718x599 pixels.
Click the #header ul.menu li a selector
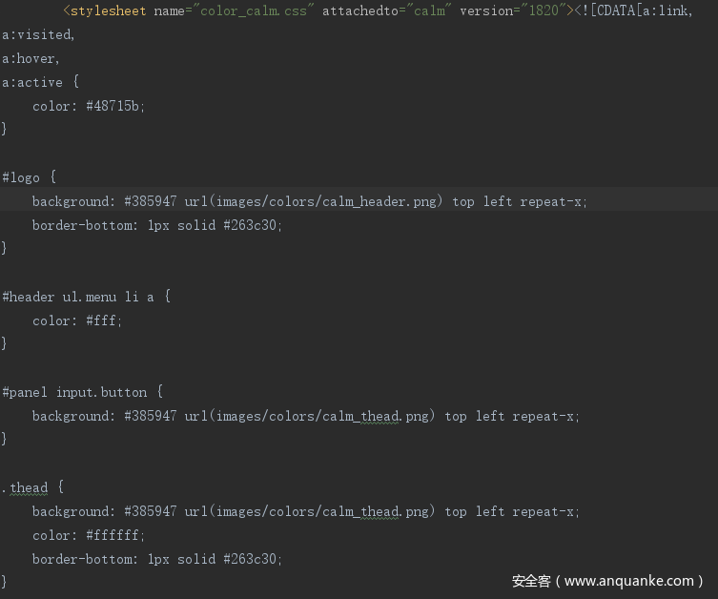click(x=86, y=297)
